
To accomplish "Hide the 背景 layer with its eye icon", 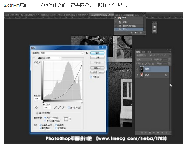I will coord(137,75).
